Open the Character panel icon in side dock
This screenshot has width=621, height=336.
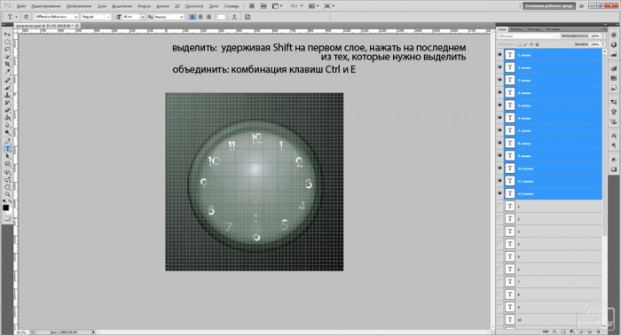coord(614,136)
